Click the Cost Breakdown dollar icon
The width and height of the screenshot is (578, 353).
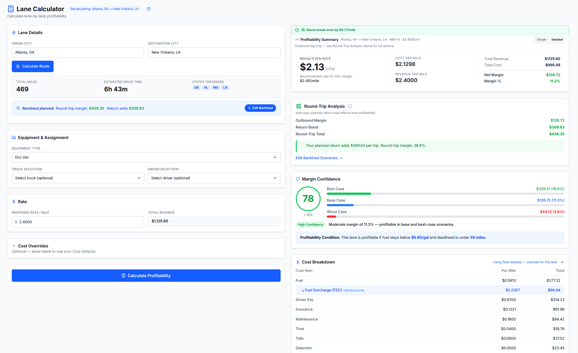click(298, 262)
